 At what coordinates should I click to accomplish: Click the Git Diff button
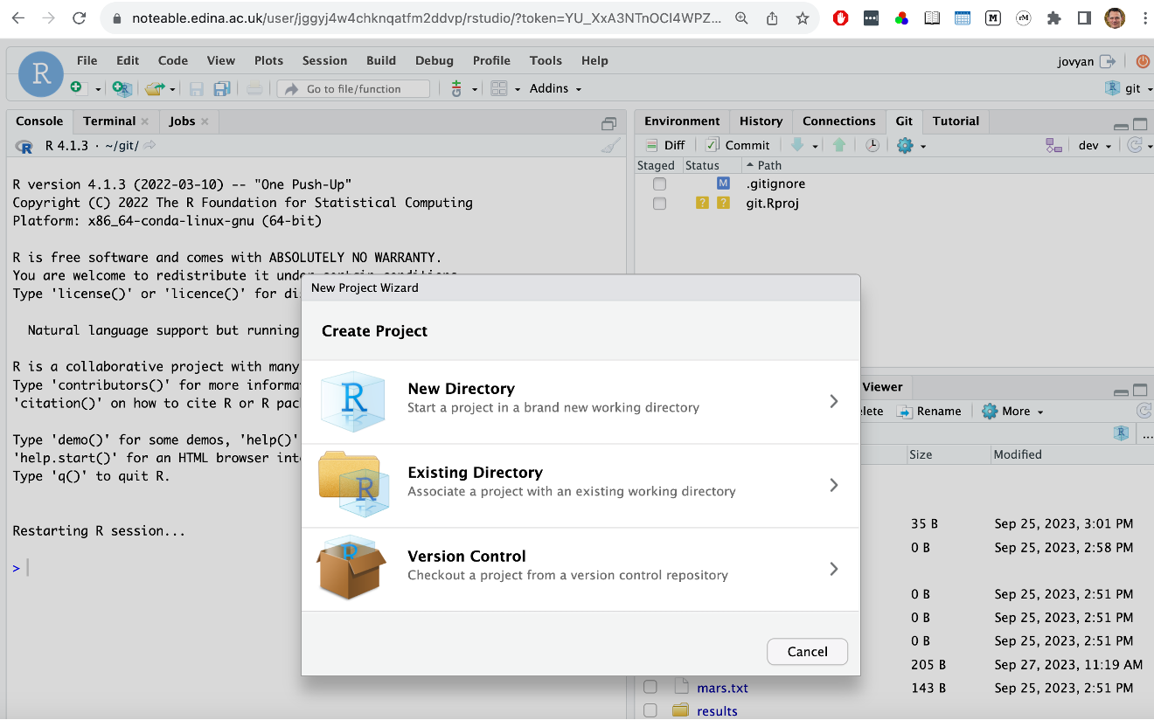665,145
